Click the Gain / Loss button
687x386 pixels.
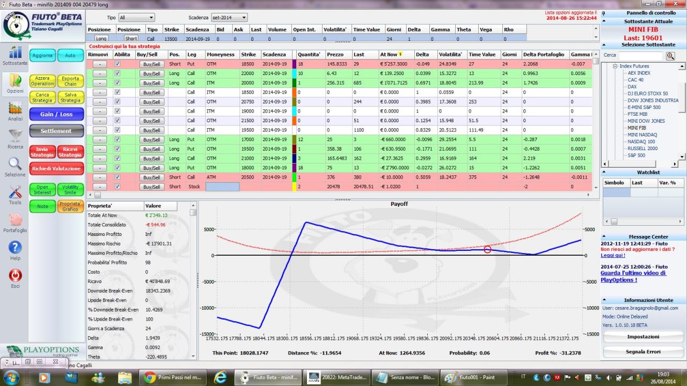pos(56,114)
